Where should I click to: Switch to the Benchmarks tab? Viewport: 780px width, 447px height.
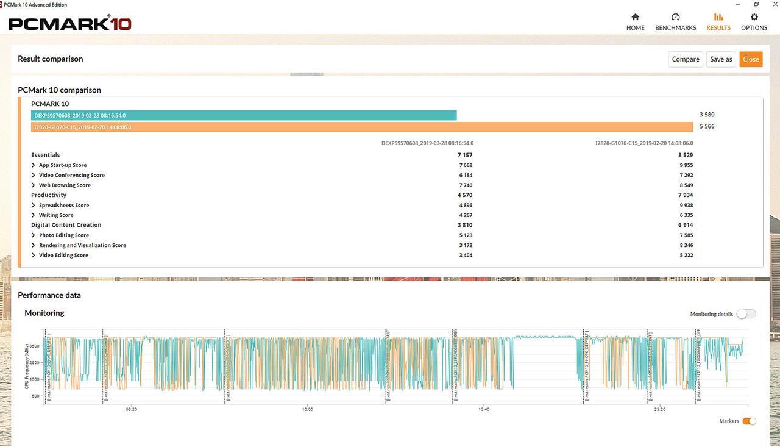coord(675,22)
